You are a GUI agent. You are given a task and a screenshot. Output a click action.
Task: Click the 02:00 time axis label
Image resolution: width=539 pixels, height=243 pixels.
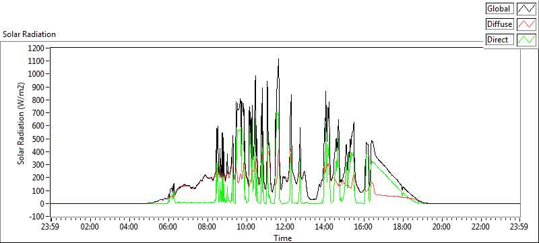coord(90,227)
